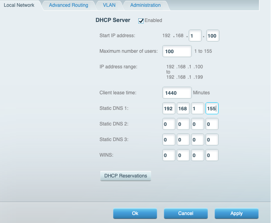The width and height of the screenshot is (271, 223).
Task: Open the VLAN tab
Action: pos(109,5)
